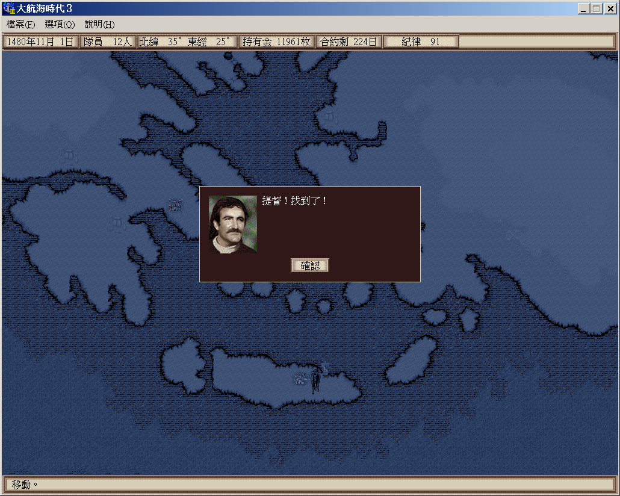
Task: Open the 說明 (Help) menu
Action: 99,25
